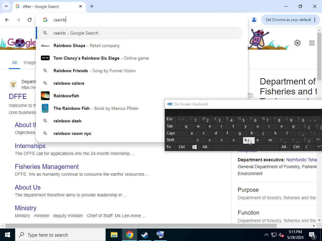Open the DFFE search result link
Screen dimensions: 322x241
tap(18, 96)
